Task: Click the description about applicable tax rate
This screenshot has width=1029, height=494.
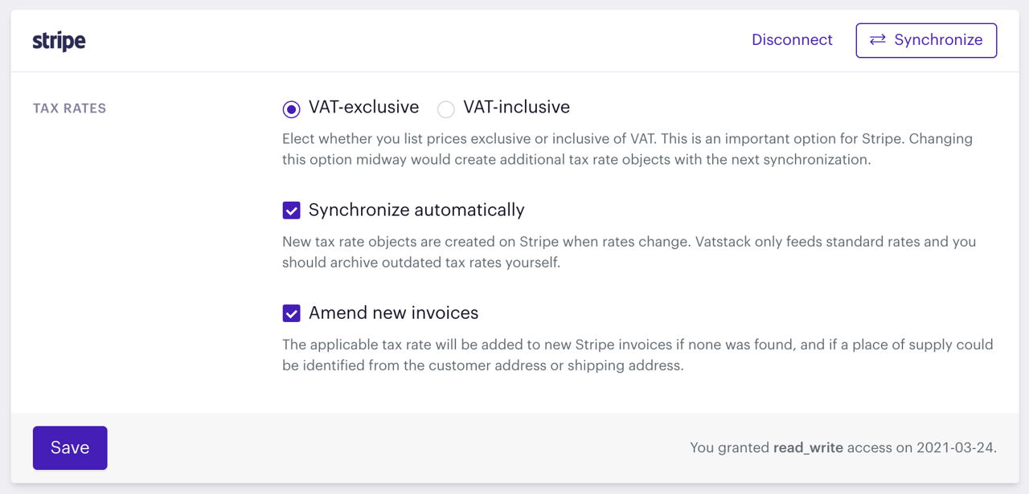Action: [637, 354]
